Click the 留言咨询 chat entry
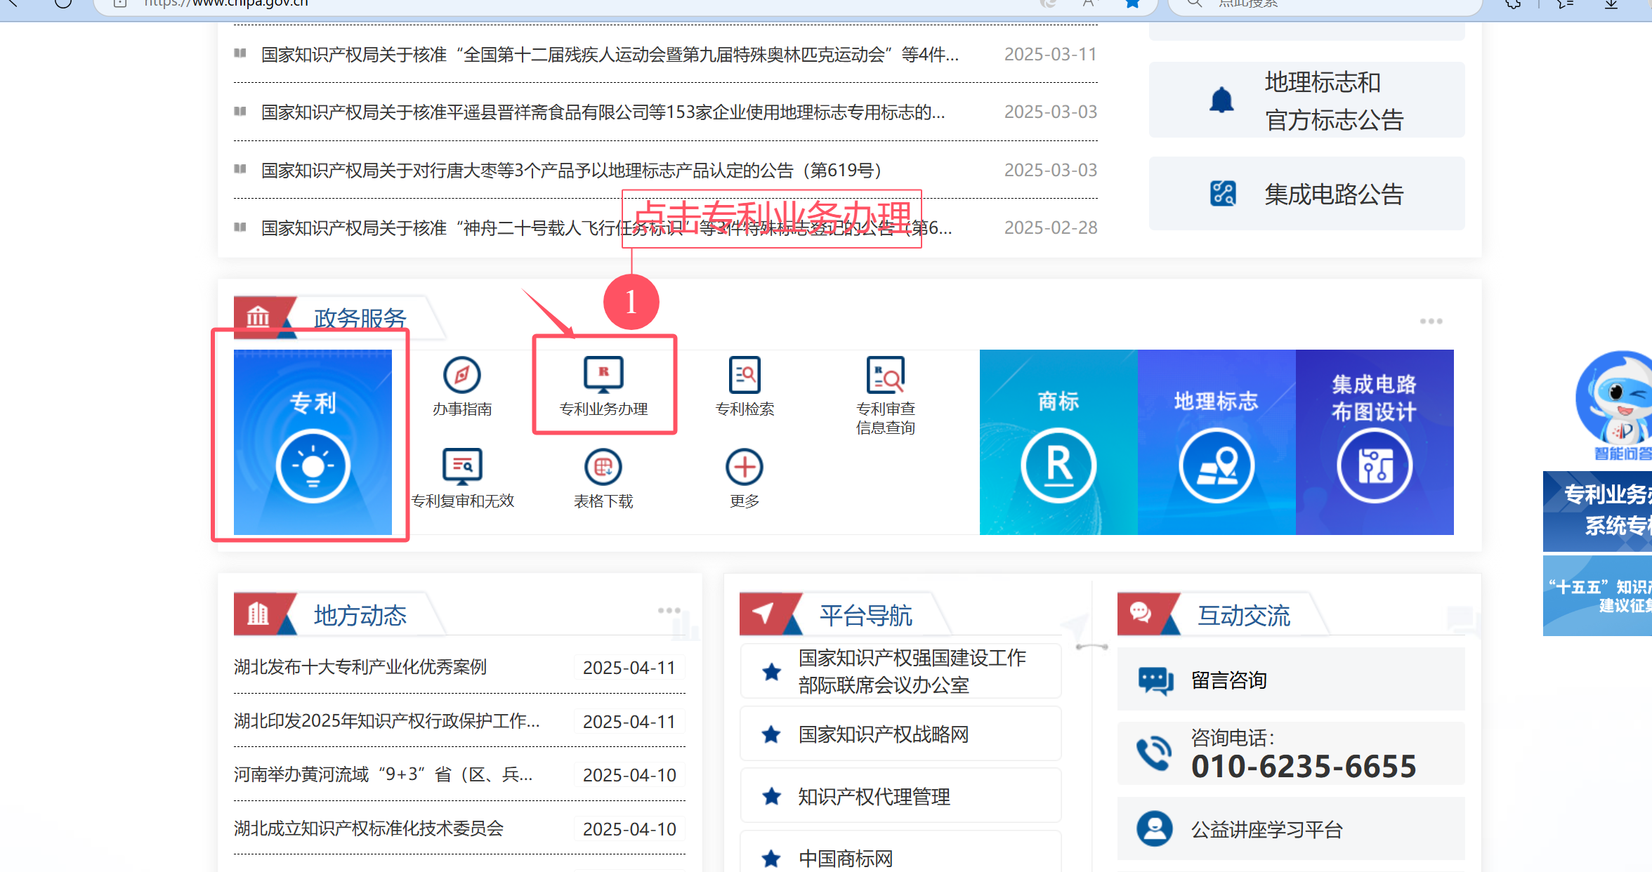This screenshot has width=1652, height=872. (1228, 680)
